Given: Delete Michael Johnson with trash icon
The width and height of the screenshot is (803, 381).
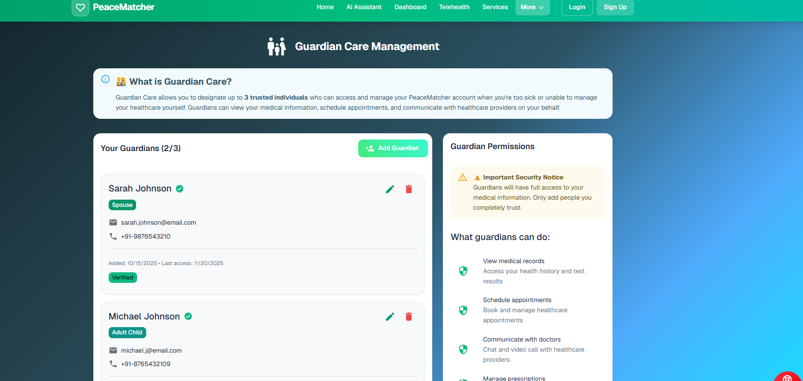Looking at the screenshot, I should click(x=409, y=317).
